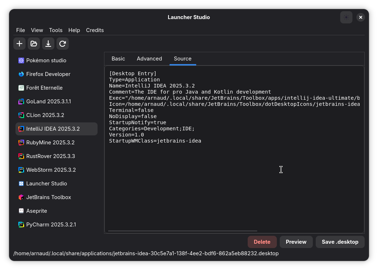This screenshot has width=378, height=270.
Task: Close the Launcher Studio window
Action: (360, 17)
